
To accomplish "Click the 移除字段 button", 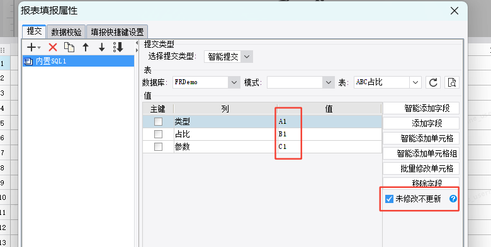I will pyautogui.click(x=421, y=183).
